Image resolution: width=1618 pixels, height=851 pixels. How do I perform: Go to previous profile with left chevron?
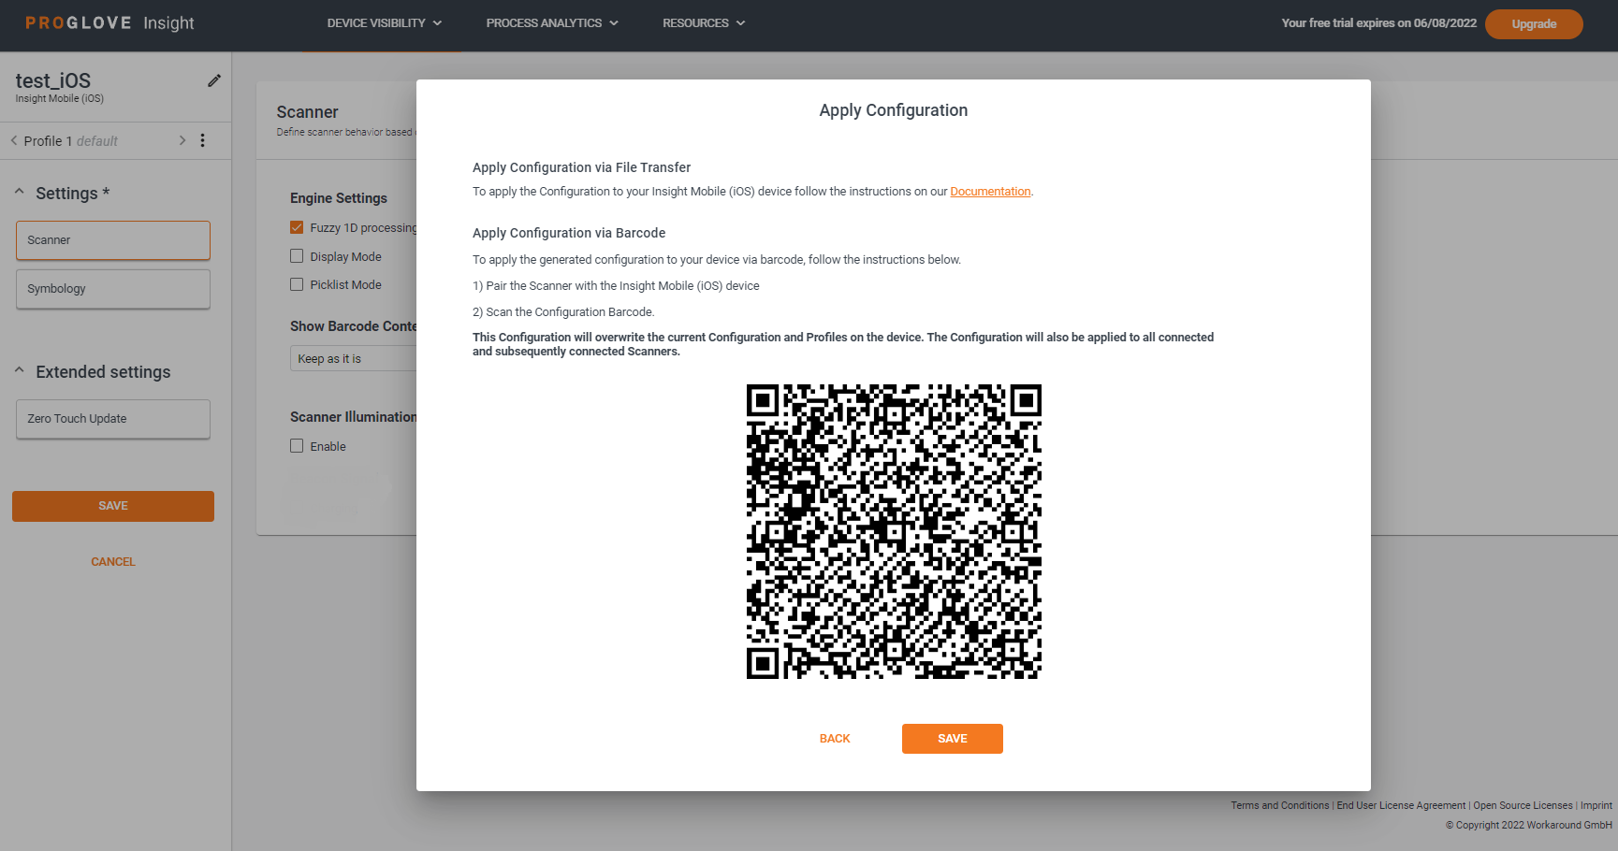(x=14, y=140)
